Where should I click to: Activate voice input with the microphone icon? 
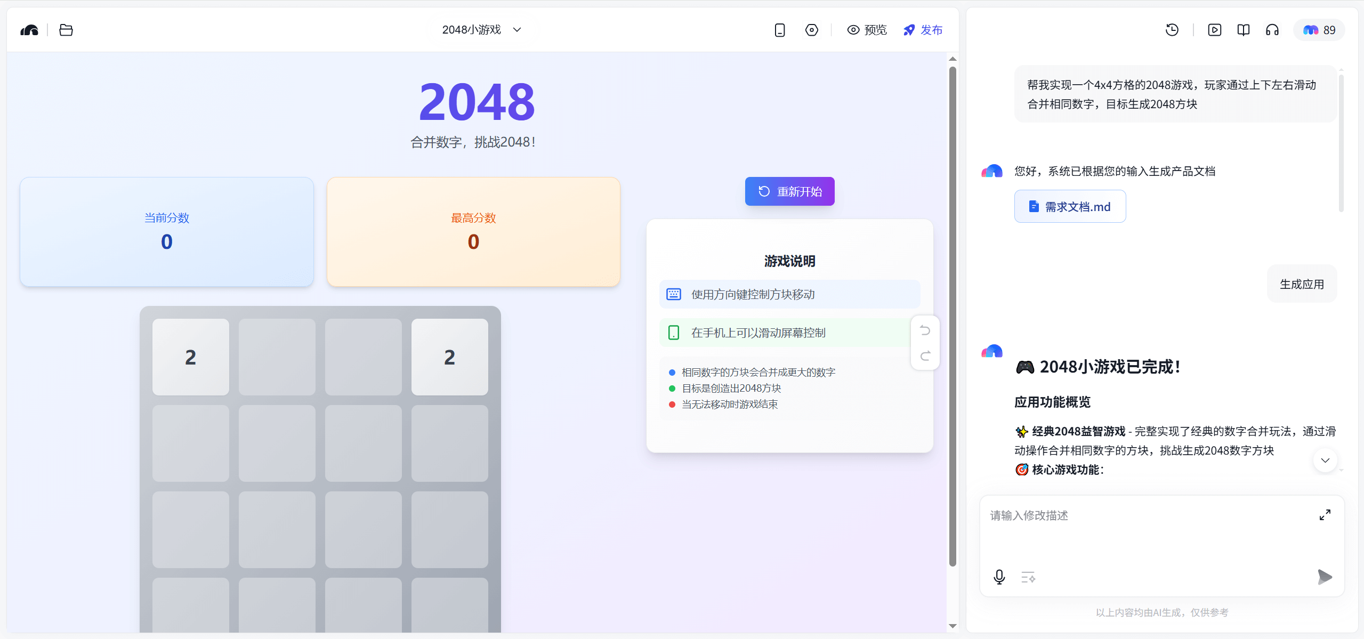(999, 577)
